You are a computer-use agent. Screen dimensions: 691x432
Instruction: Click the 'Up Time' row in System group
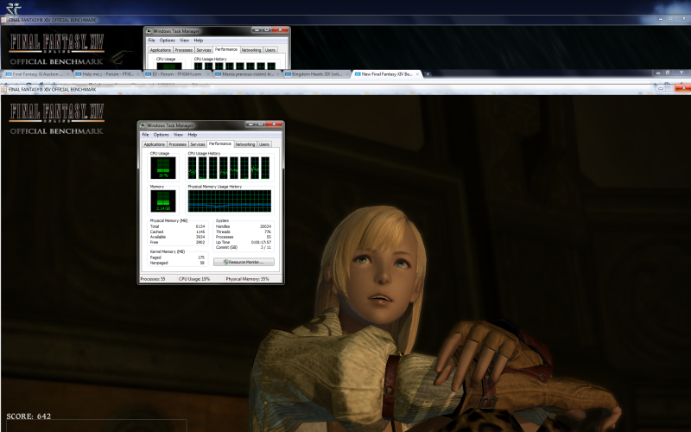click(x=244, y=242)
